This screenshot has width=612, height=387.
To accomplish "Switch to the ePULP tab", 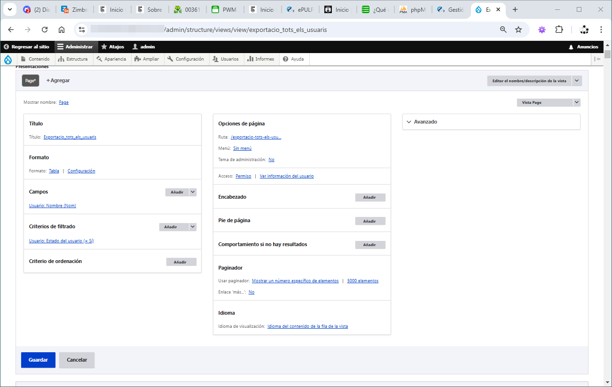I will click(x=301, y=9).
